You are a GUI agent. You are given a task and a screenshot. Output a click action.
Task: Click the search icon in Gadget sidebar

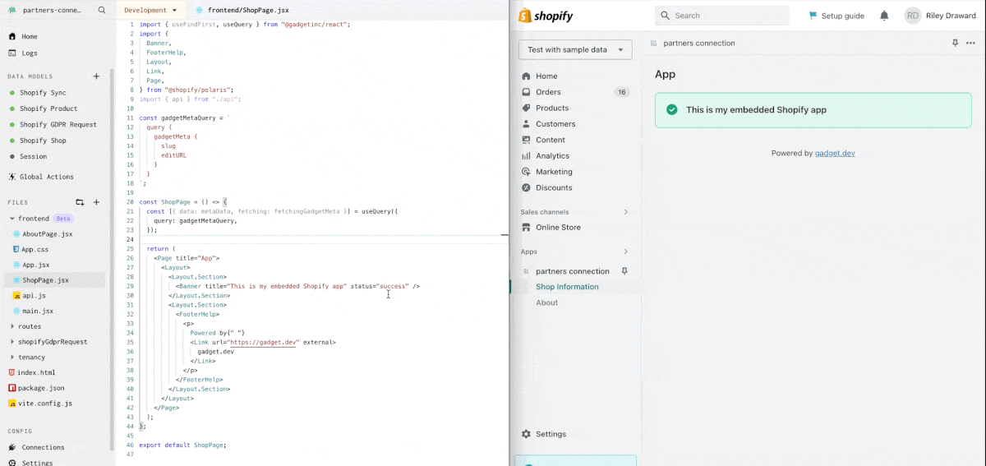(x=101, y=11)
